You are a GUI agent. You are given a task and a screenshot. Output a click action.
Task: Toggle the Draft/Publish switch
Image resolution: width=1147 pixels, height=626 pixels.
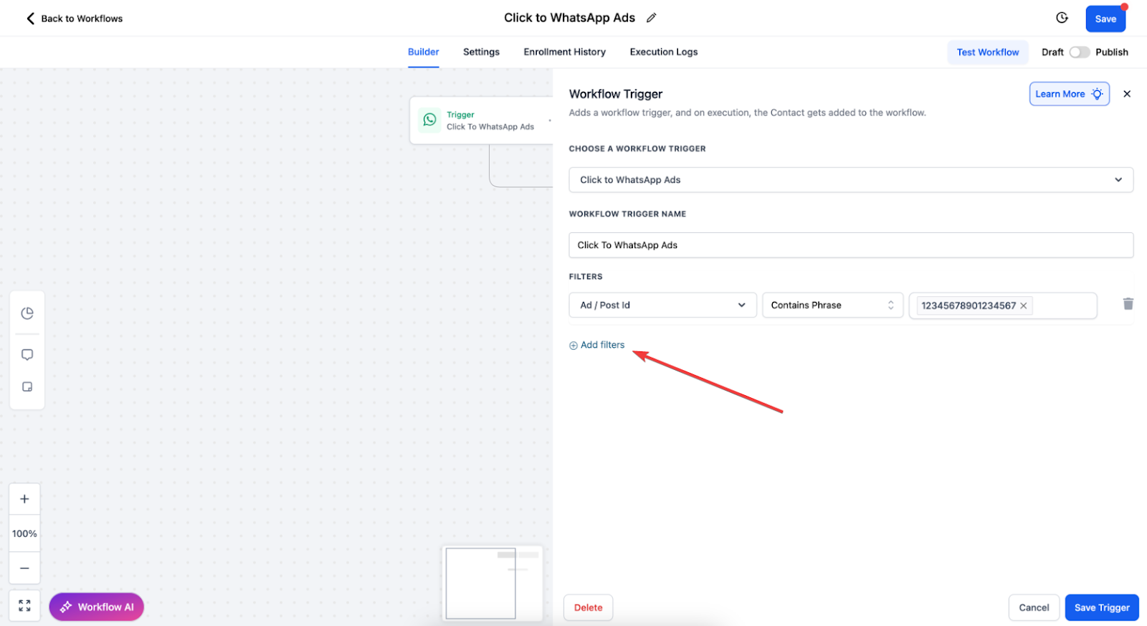(x=1079, y=52)
